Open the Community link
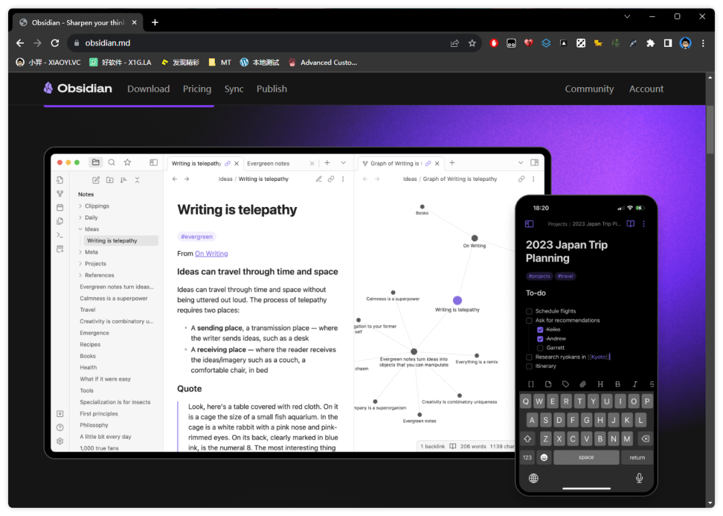Image resolution: width=723 pixels, height=516 pixels. [x=589, y=88]
